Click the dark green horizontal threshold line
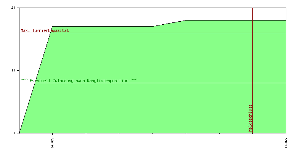The image size is (305, 152). click(x=172, y=83)
